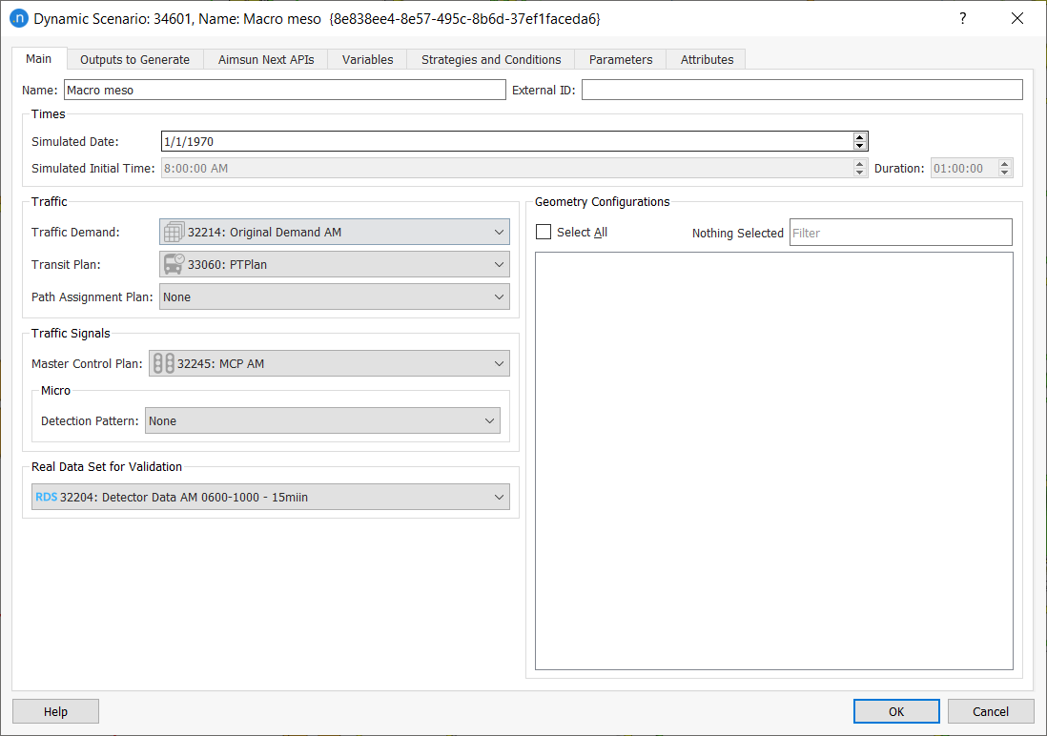The width and height of the screenshot is (1047, 736).
Task: Click the Master Control Plan traffic light icon
Action: coord(164,364)
